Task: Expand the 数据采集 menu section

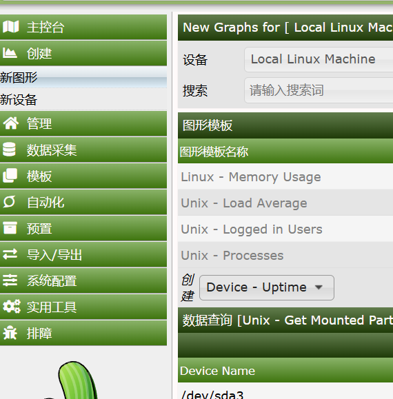Action: tap(83, 150)
